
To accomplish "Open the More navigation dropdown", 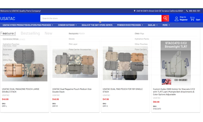I will [x=166, y=25].
